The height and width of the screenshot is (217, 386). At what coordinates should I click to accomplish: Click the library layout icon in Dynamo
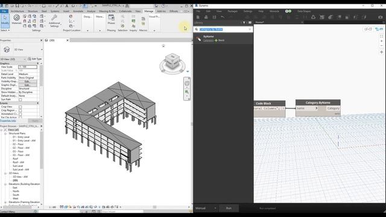pyautogui.click(x=250, y=23)
